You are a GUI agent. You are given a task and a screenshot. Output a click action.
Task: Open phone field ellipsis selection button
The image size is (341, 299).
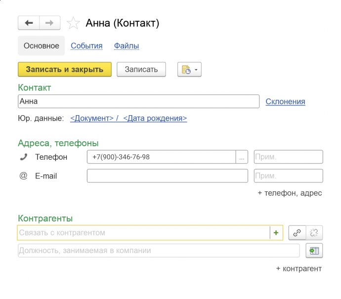pos(242,157)
